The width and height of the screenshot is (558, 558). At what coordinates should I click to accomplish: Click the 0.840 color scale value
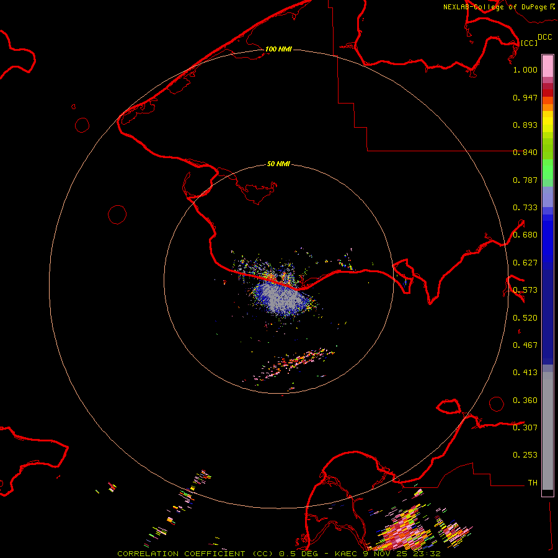click(x=525, y=153)
